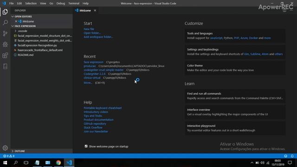The image size is (297, 167).
Task: Click Find and run all commands card
Action: [235, 96]
